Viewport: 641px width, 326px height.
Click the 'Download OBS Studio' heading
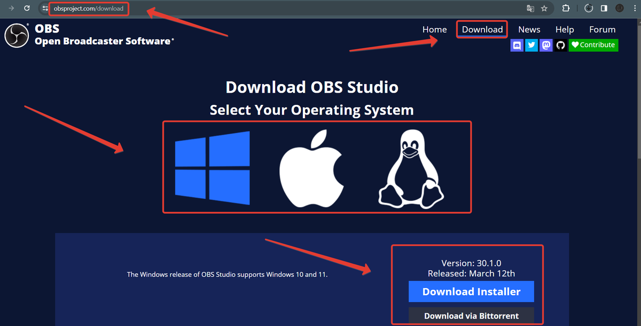(312, 87)
